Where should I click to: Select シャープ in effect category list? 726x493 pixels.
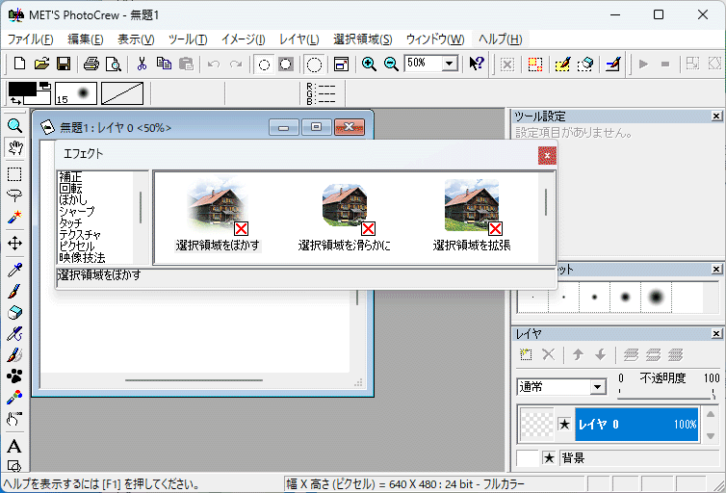pos(77,211)
